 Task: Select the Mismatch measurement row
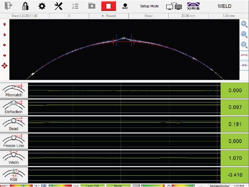tap(14, 90)
